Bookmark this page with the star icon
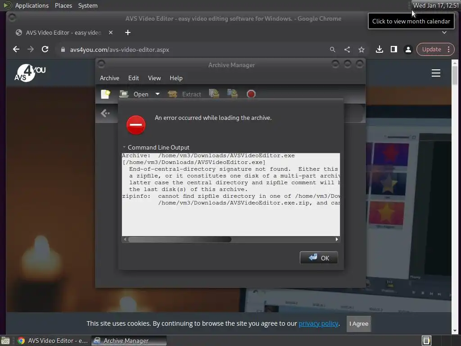Viewport: 461px width, 346px height. coord(362,50)
